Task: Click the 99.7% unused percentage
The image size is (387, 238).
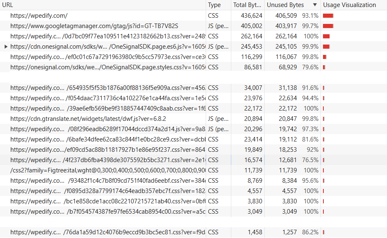Action: tap(310, 26)
